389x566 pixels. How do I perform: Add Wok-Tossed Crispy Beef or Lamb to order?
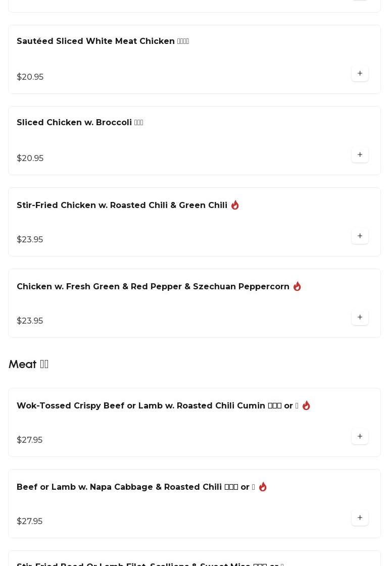coord(360,436)
